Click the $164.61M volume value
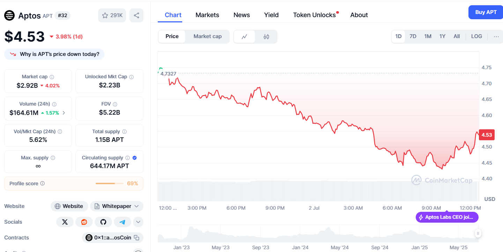Viewport: 503px width, 252px height. tap(24, 113)
